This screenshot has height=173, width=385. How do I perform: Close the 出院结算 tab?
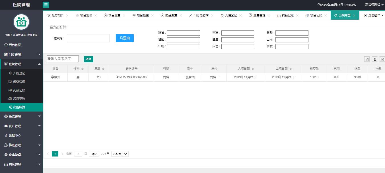point(354,16)
